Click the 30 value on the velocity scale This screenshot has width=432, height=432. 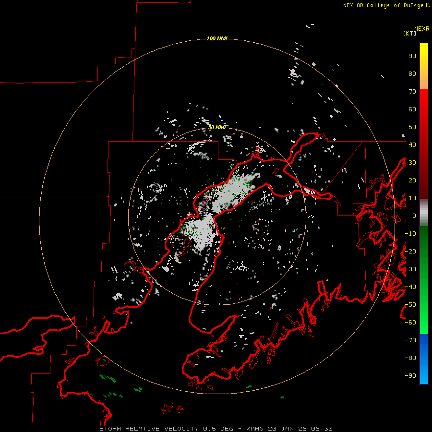[412, 163]
